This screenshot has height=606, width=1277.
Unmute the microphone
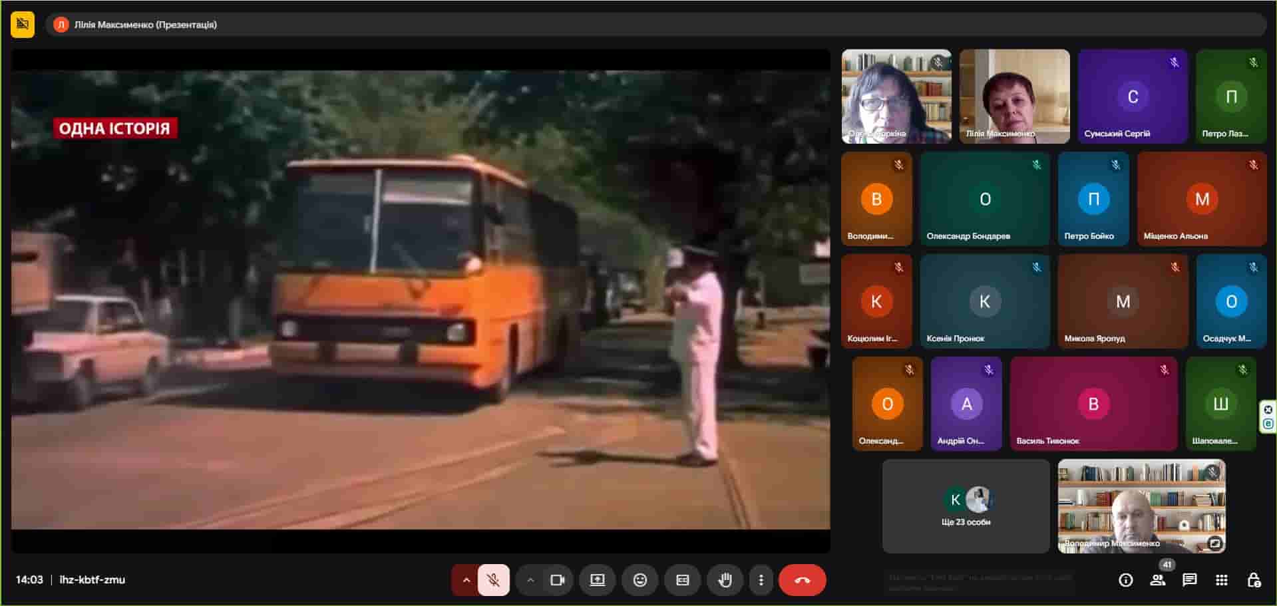(493, 580)
